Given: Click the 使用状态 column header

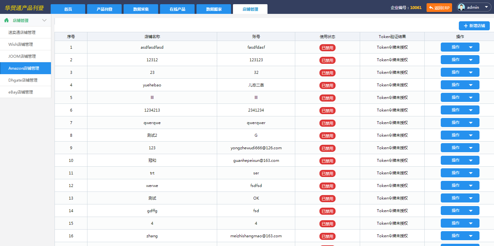Looking at the screenshot, I should (x=328, y=36).
